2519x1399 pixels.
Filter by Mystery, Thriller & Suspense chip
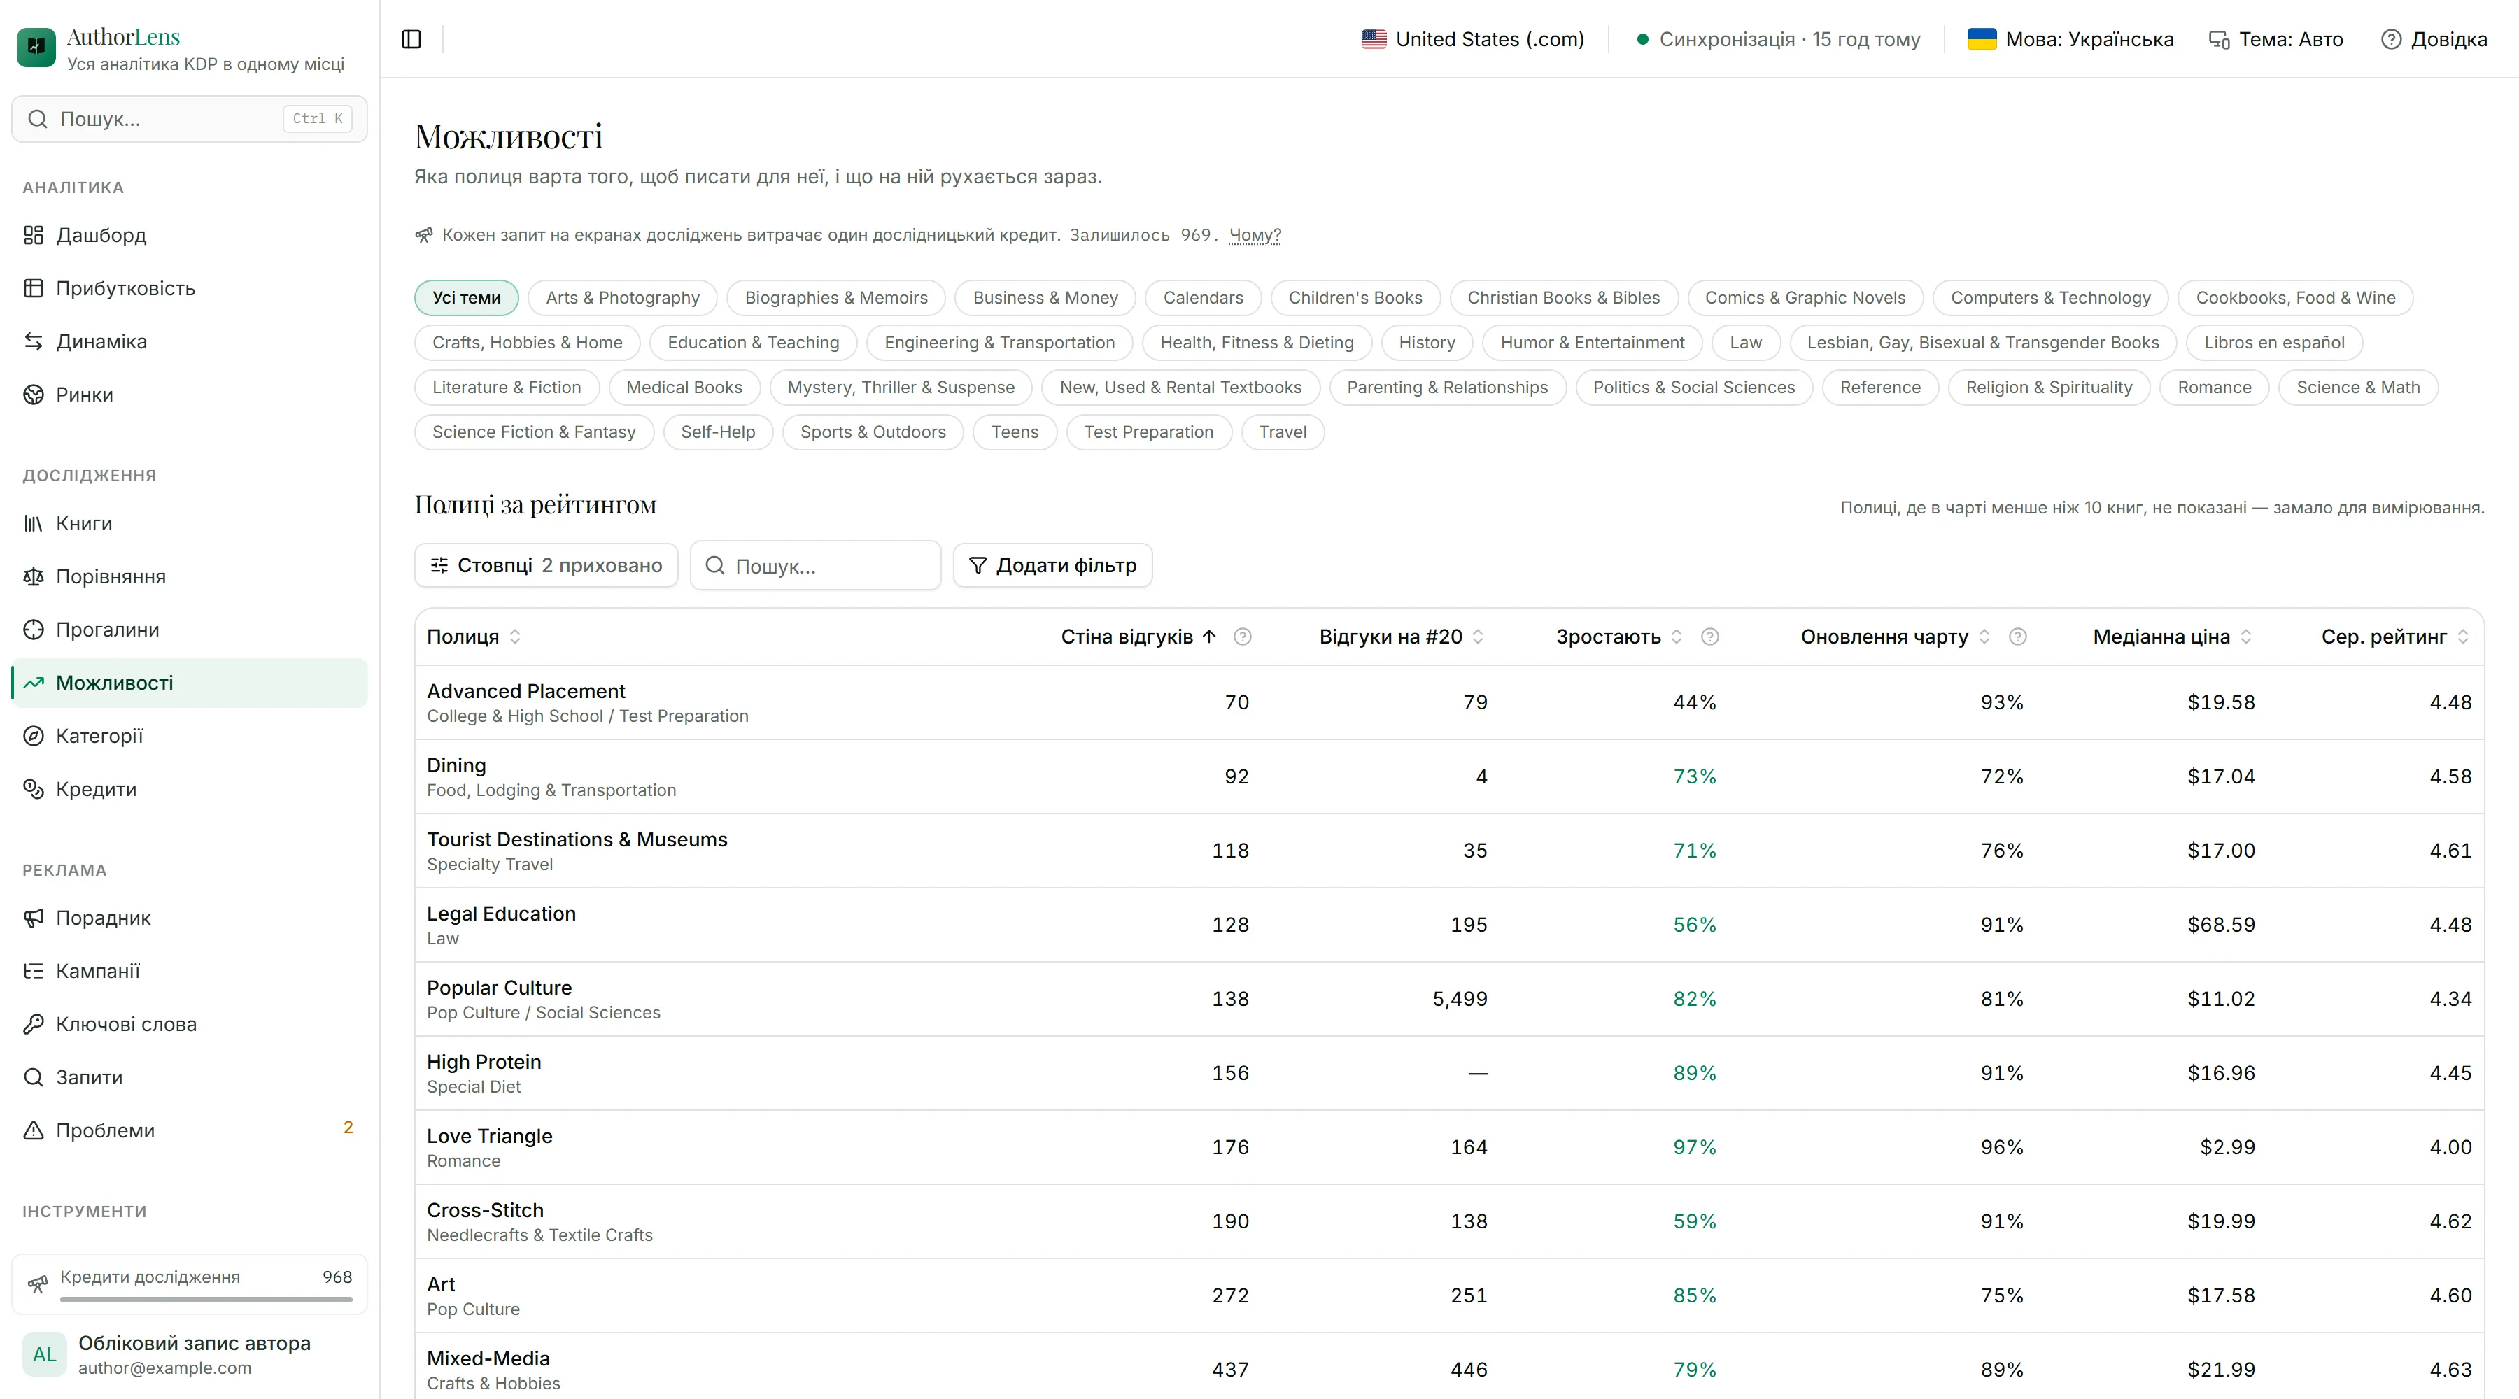901,387
